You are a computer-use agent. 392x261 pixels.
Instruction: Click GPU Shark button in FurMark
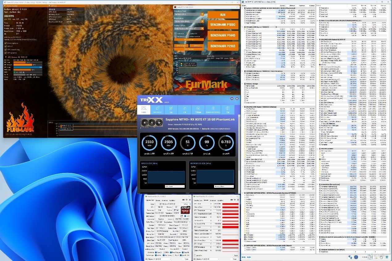181,46
